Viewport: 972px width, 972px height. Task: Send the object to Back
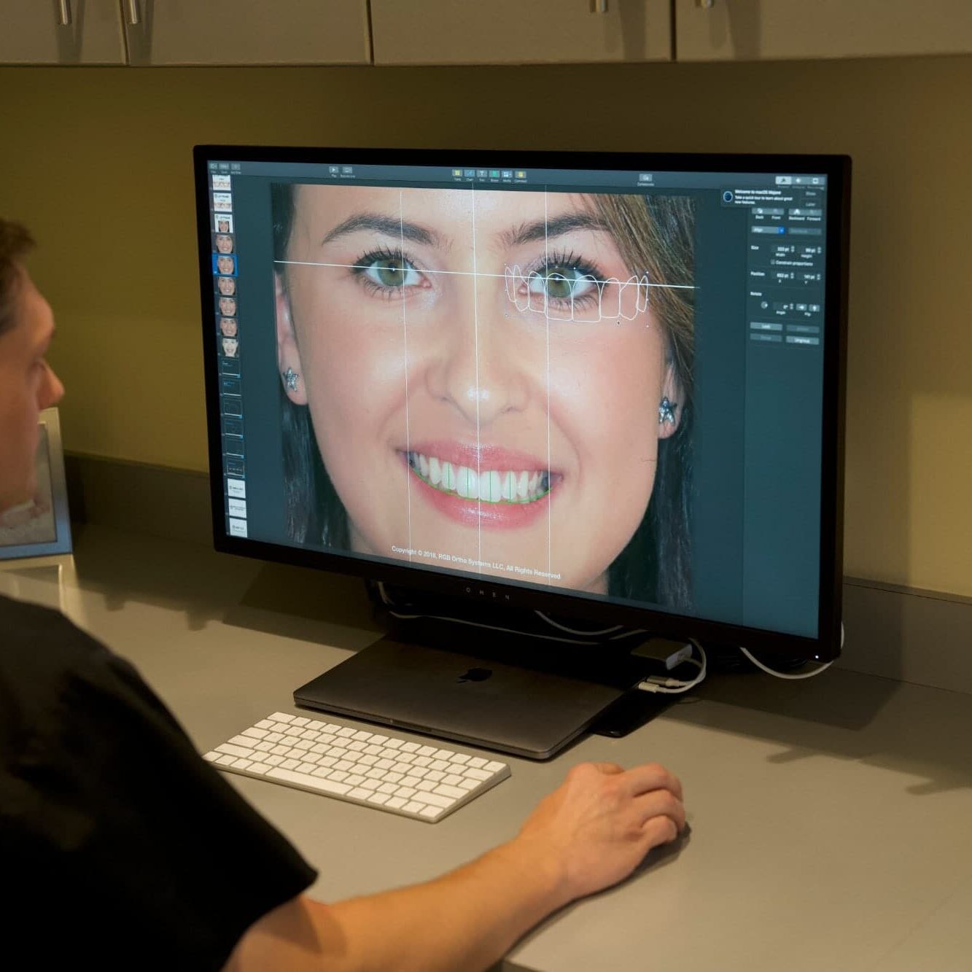pos(759,211)
